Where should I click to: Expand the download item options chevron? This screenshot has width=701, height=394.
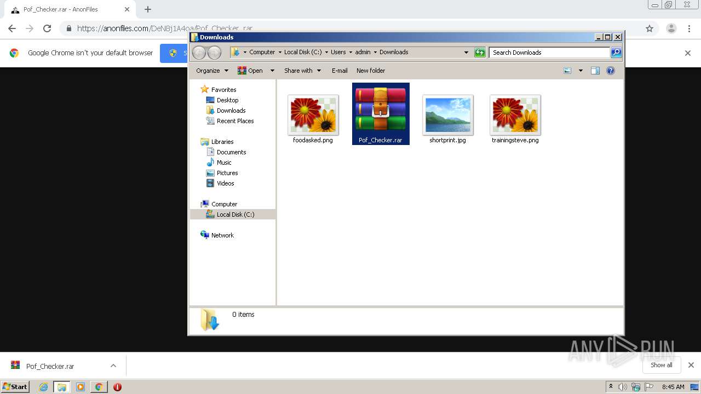tap(113, 366)
